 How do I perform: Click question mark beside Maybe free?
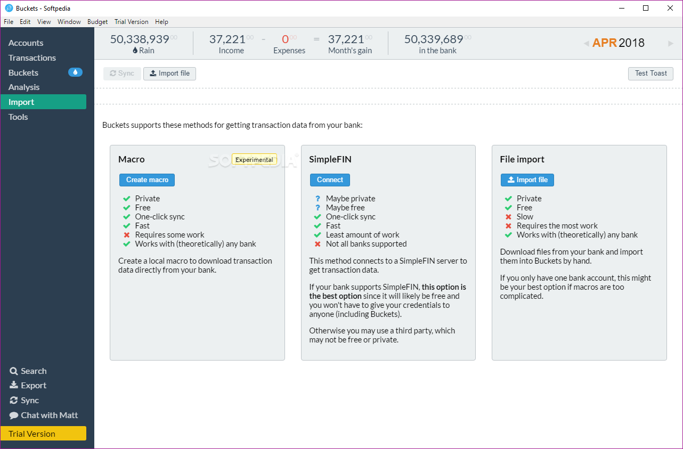pos(318,208)
